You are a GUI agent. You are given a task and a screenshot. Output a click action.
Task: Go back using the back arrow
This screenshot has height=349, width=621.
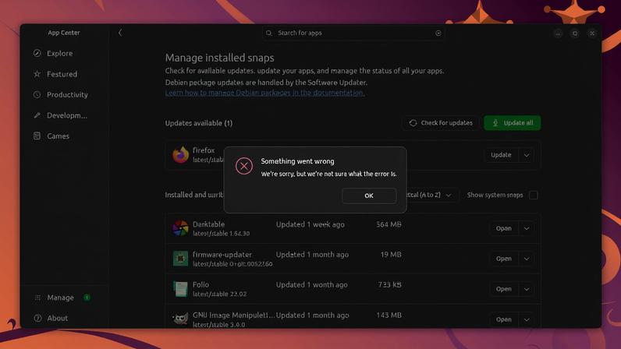point(120,33)
